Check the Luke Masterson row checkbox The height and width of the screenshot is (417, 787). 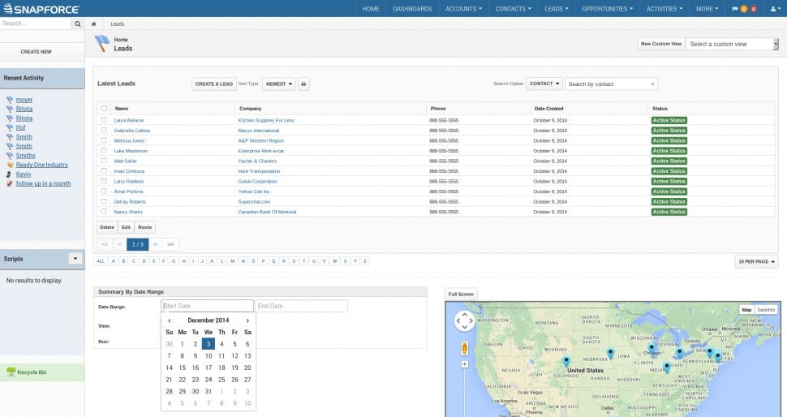[x=104, y=151]
